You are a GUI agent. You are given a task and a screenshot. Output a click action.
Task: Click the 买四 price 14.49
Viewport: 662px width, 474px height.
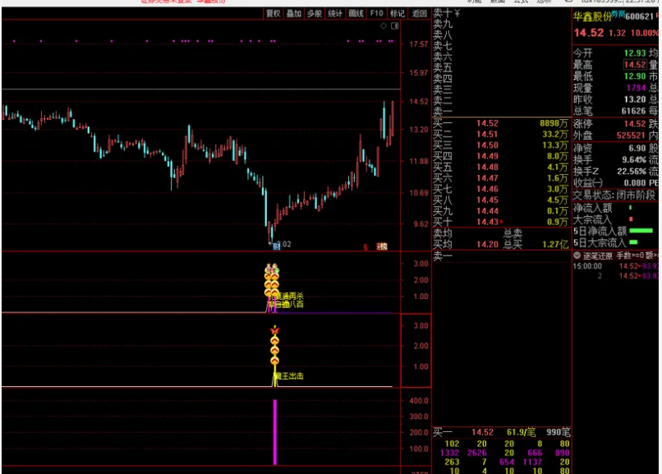tap(487, 156)
